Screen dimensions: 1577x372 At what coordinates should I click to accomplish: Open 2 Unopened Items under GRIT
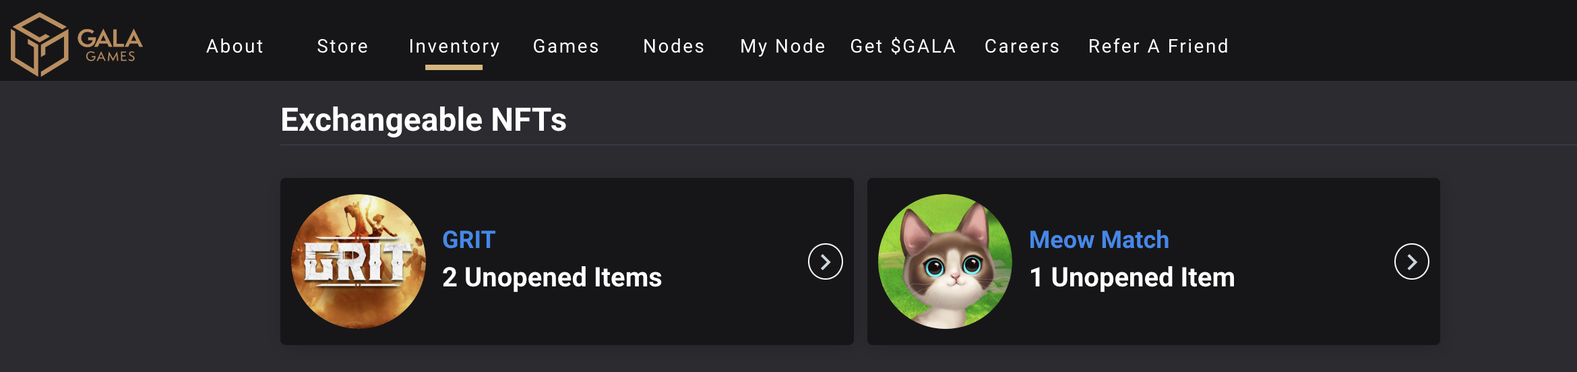552,278
